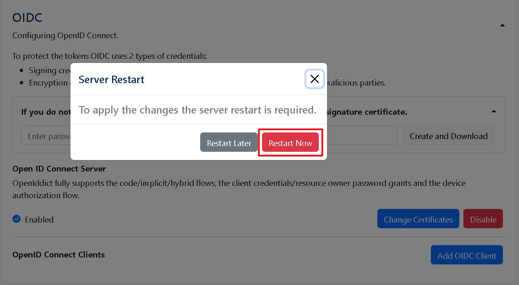The width and height of the screenshot is (519, 285).
Task: Select the OIDC section heading
Action: pos(28,18)
